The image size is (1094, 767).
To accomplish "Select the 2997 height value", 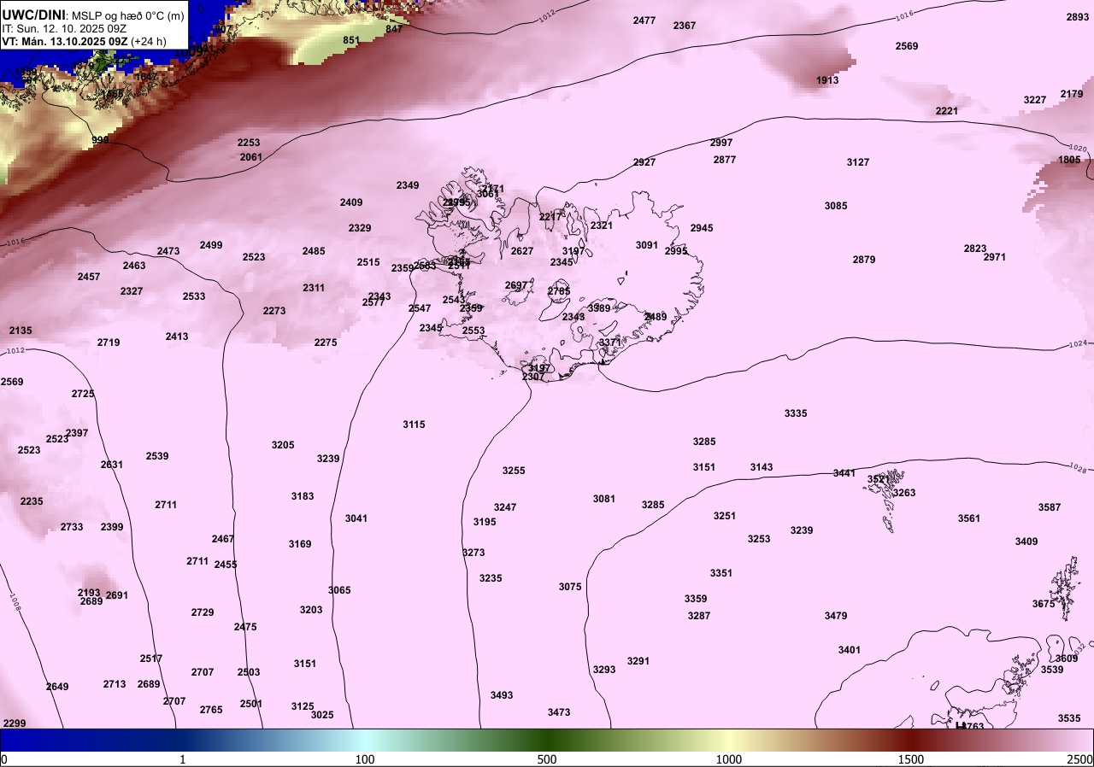I will [x=721, y=143].
